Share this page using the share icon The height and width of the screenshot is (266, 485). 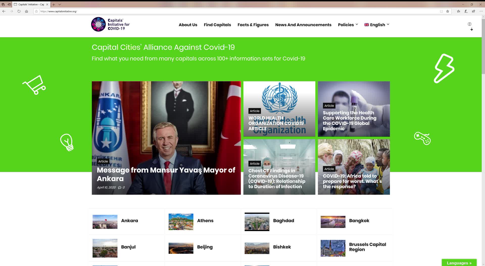474,11
